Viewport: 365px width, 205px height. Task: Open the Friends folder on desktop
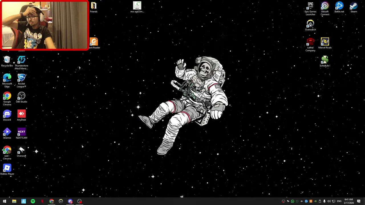pos(94,7)
